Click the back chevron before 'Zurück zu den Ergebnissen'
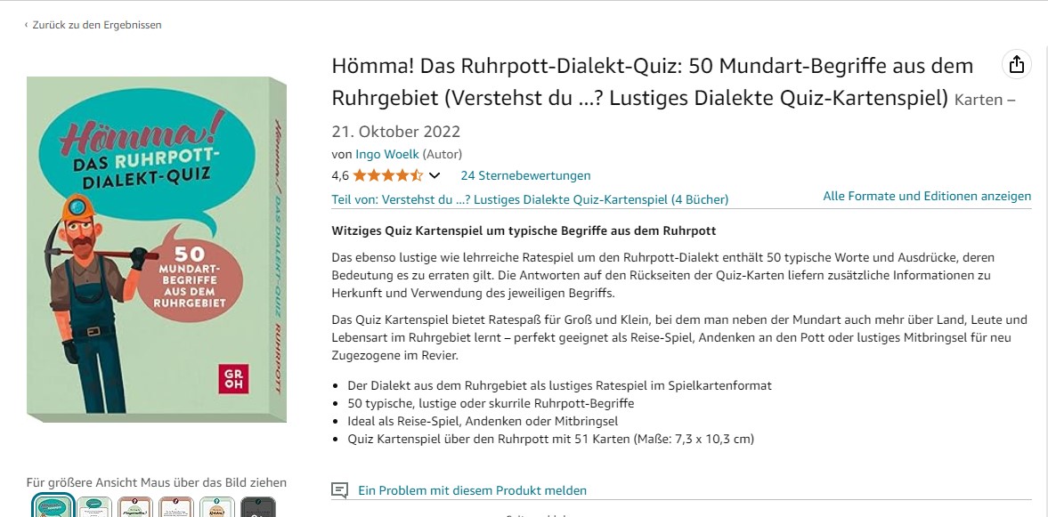 coord(26,25)
